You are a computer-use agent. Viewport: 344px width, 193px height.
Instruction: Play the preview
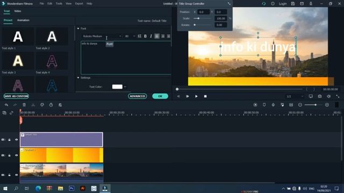tap(196, 96)
